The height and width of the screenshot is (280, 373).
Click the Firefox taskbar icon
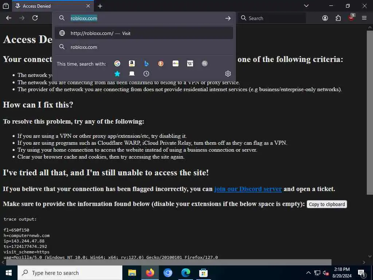pos(150,273)
